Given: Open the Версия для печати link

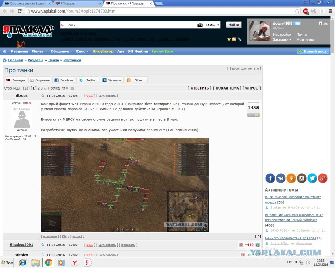Looking at the screenshot, I should coord(244,69).
